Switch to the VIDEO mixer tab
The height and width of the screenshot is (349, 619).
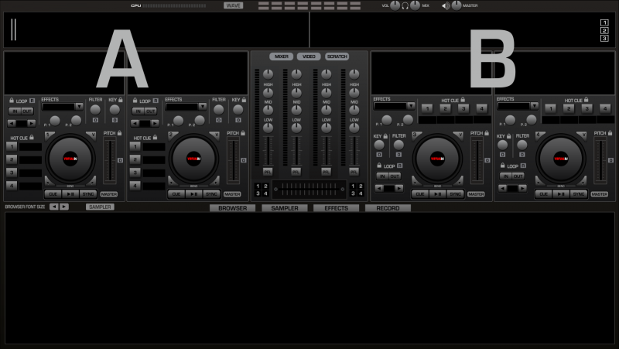pos(309,56)
